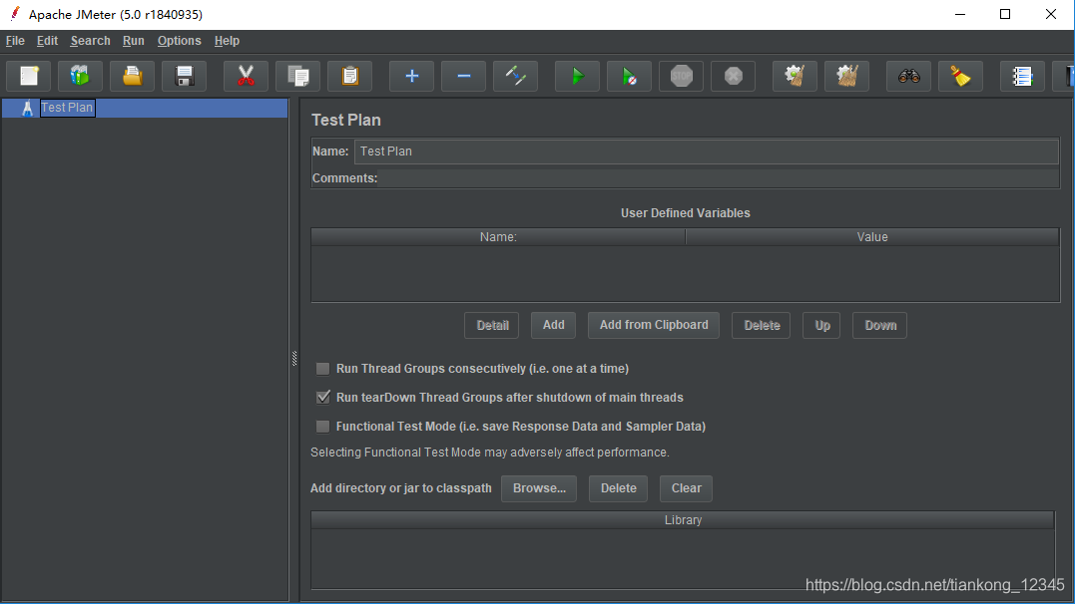Select the Test Plan tree node
The height and width of the screenshot is (604, 1075).
coord(67,108)
